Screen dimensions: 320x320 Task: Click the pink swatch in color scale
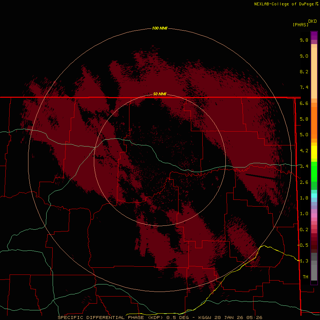(314, 215)
